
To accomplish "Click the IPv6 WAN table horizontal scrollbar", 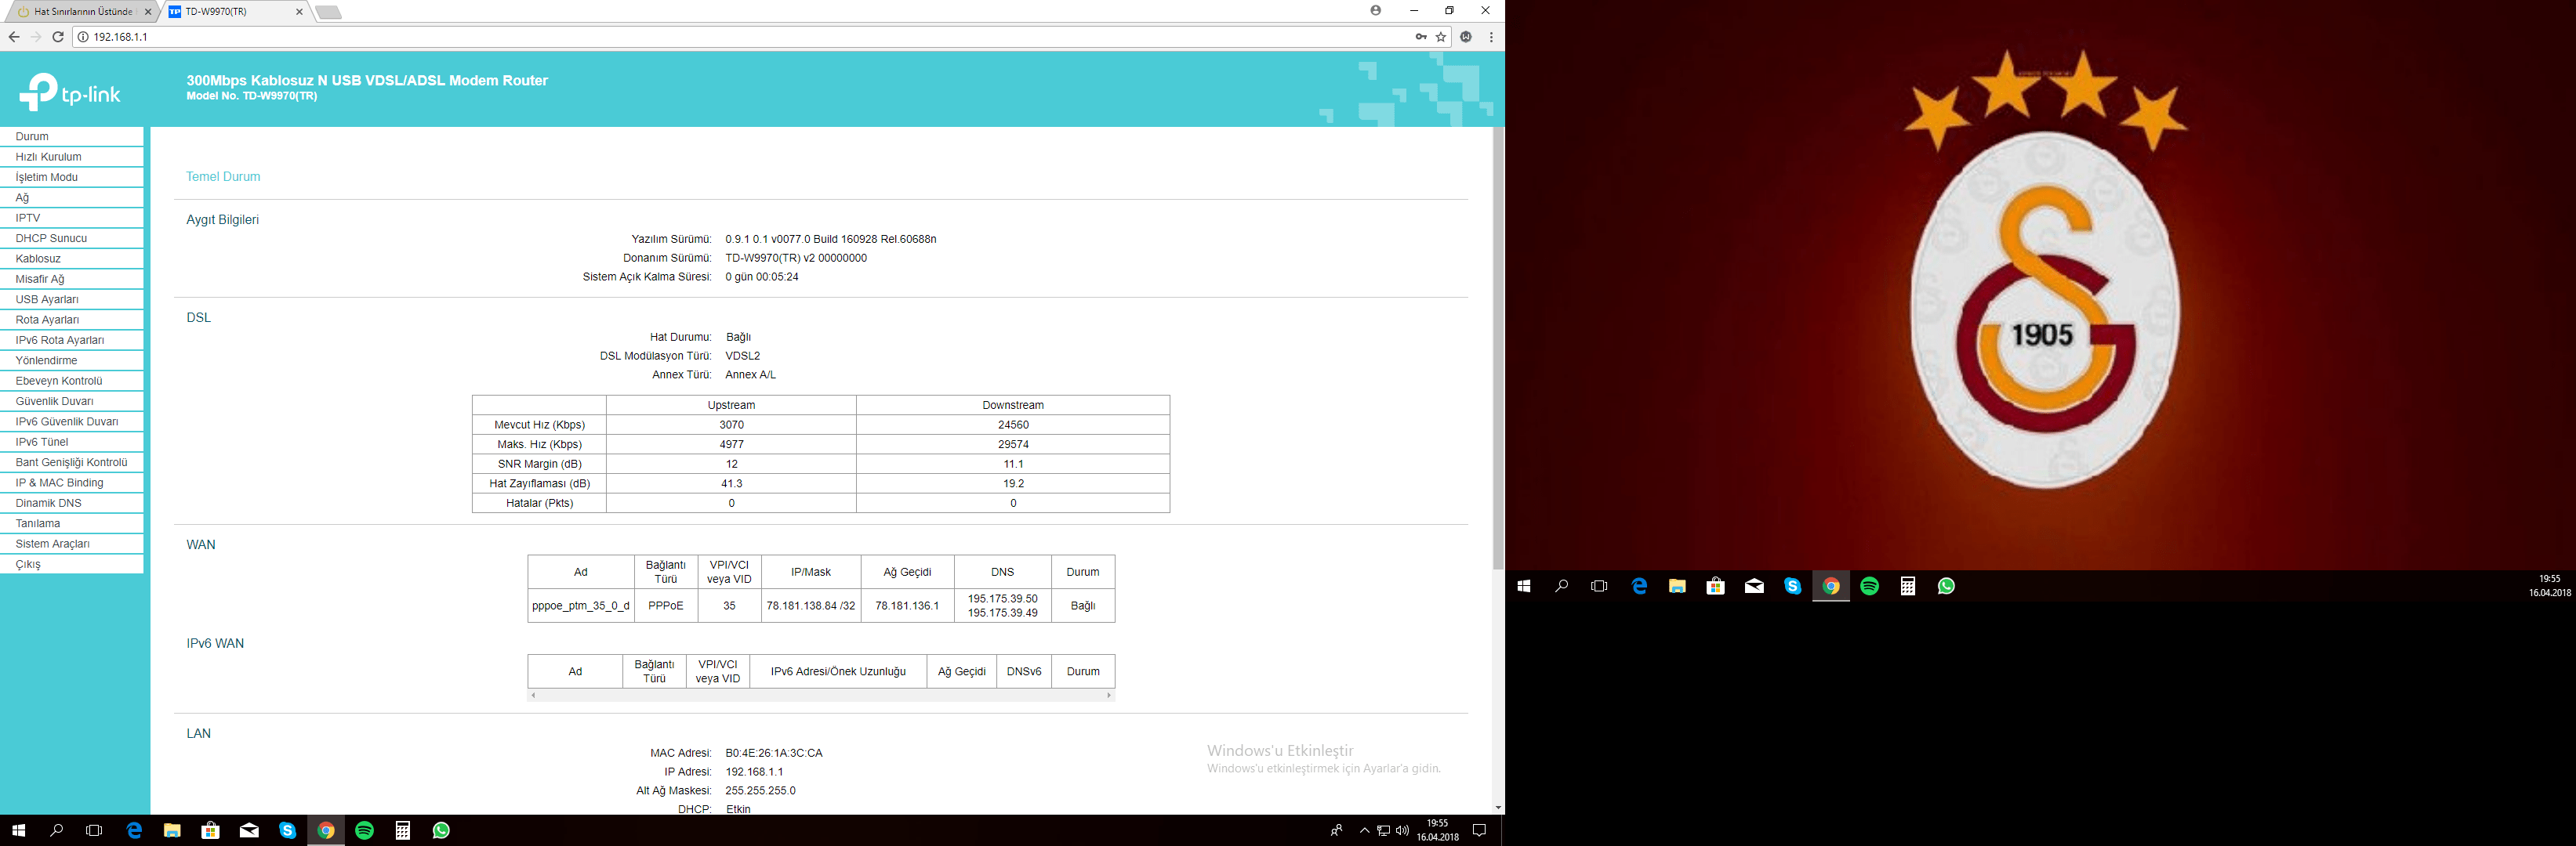I will (x=820, y=695).
